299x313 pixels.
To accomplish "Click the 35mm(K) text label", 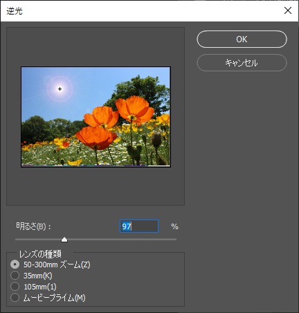I will [38, 276].
